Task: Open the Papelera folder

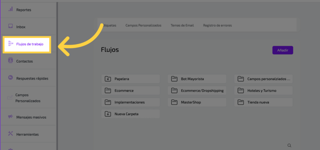Action: tap(130, 79)
